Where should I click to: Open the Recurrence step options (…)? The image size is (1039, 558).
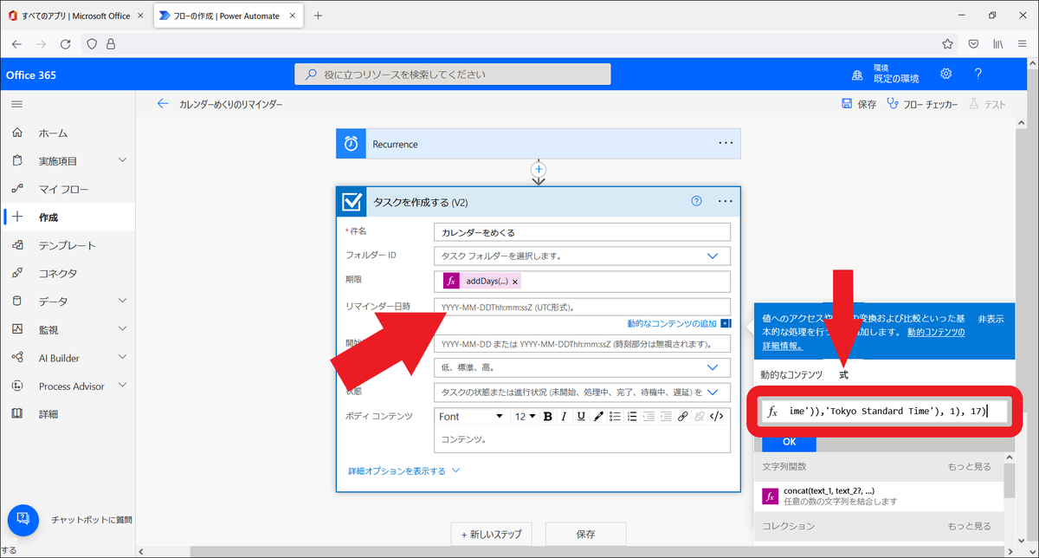click(x=726, y=144)
